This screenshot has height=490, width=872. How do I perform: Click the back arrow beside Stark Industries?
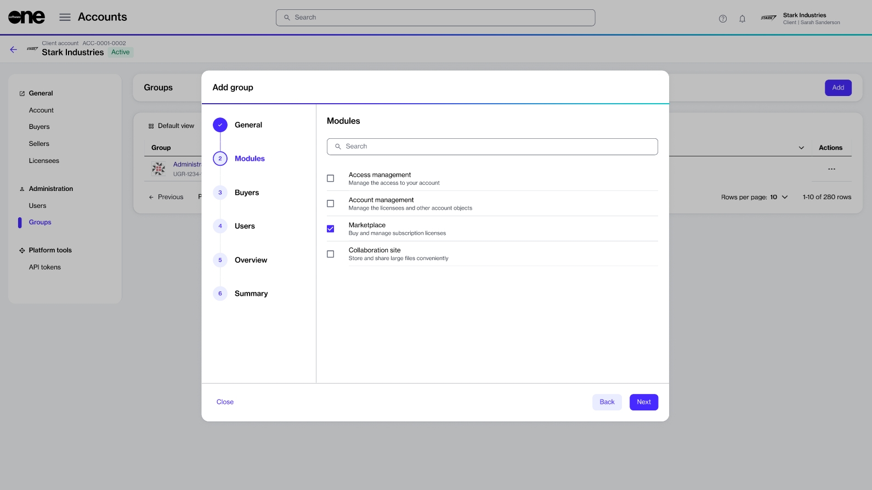(x=14, y=49)
